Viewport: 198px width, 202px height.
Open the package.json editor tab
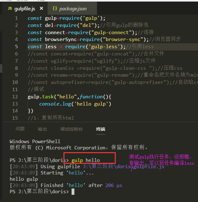(x=72, y=8)
